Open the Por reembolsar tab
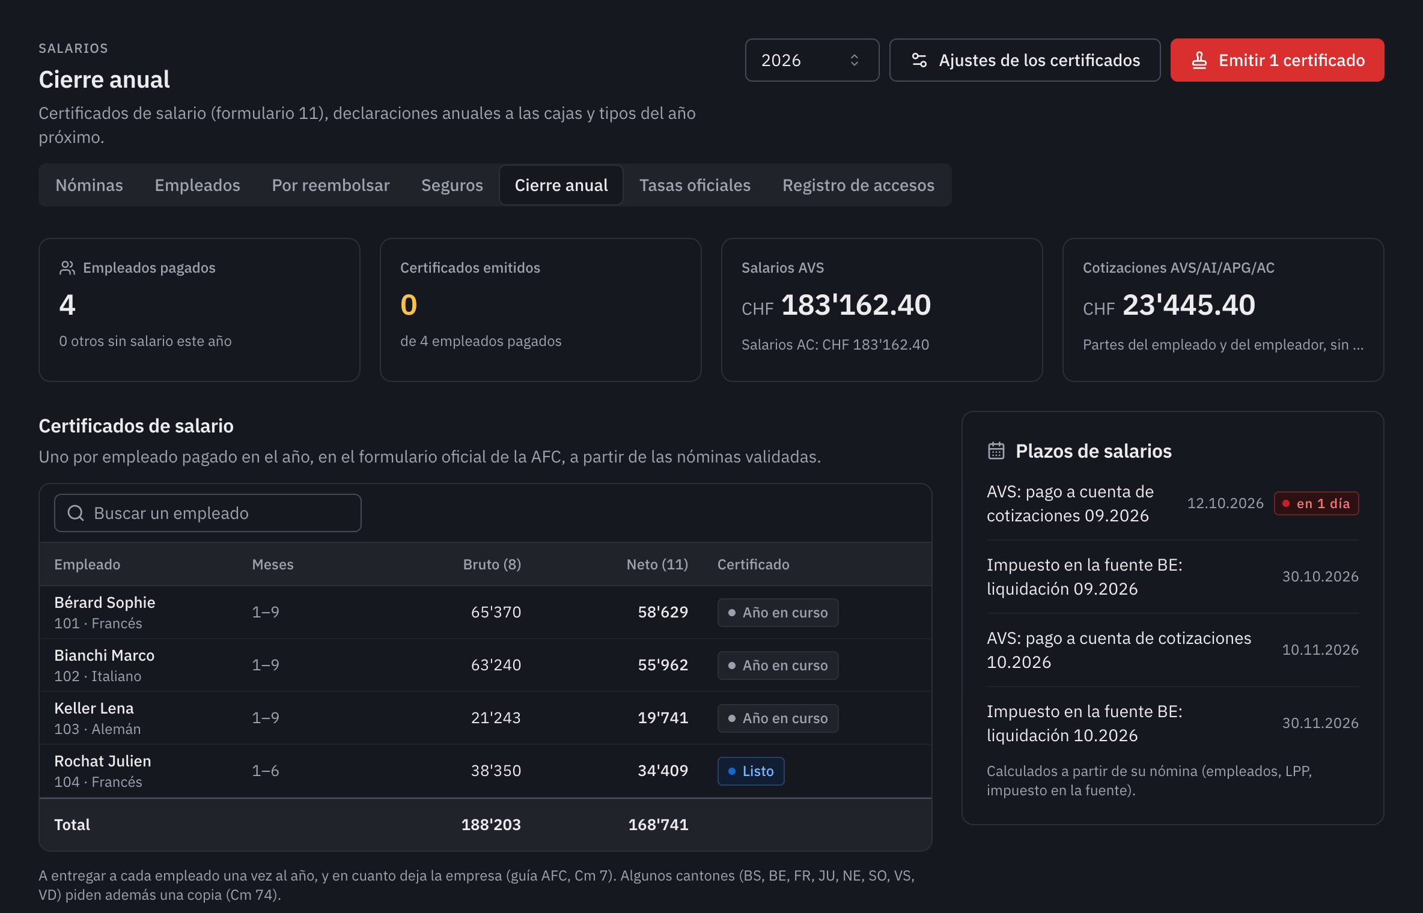 pyautogui.click(x=331, y=185)
